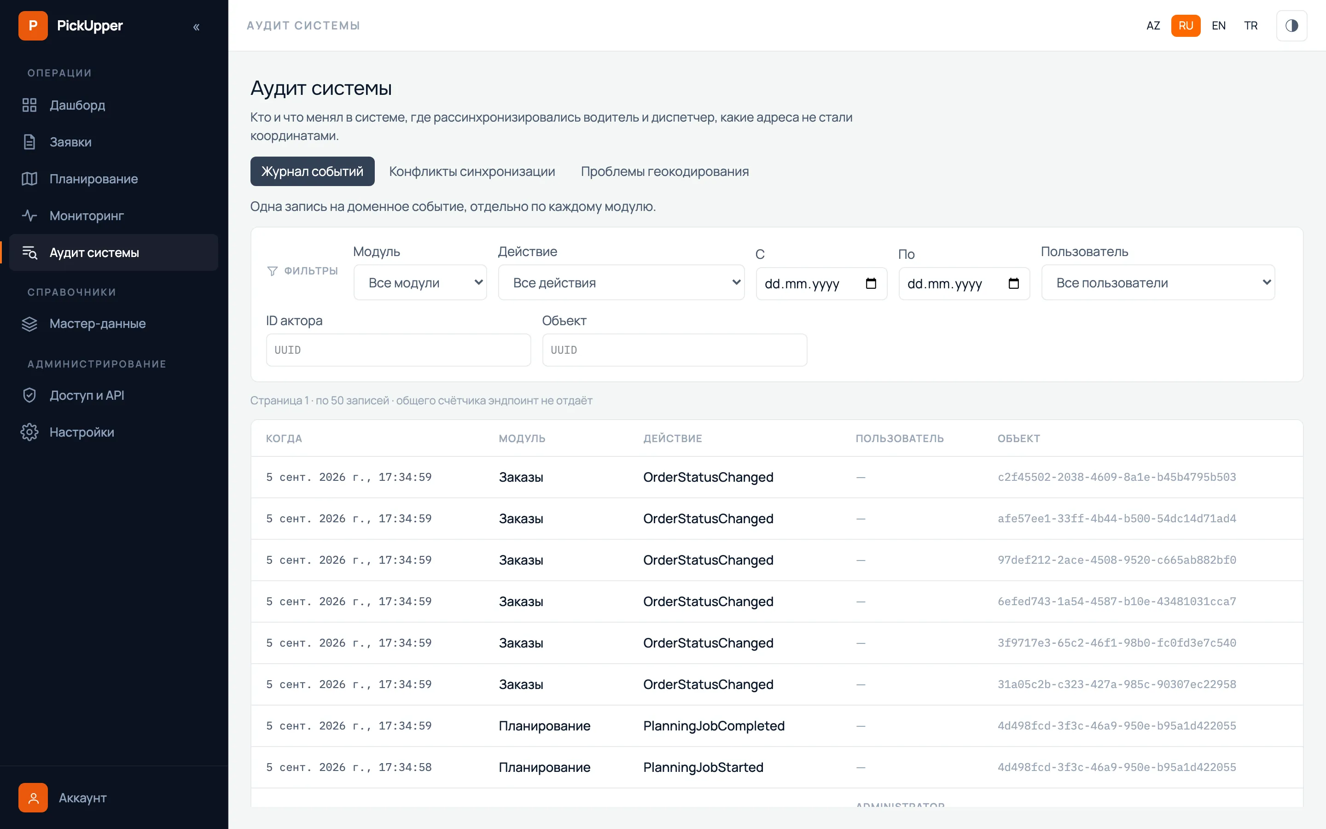Focus the С date input field
The height and width of the screenshot is (829, 1326).
point(821,283)
